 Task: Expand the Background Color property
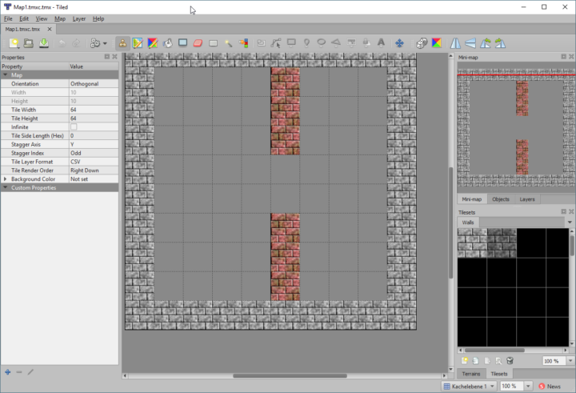[x=6, y=179]
